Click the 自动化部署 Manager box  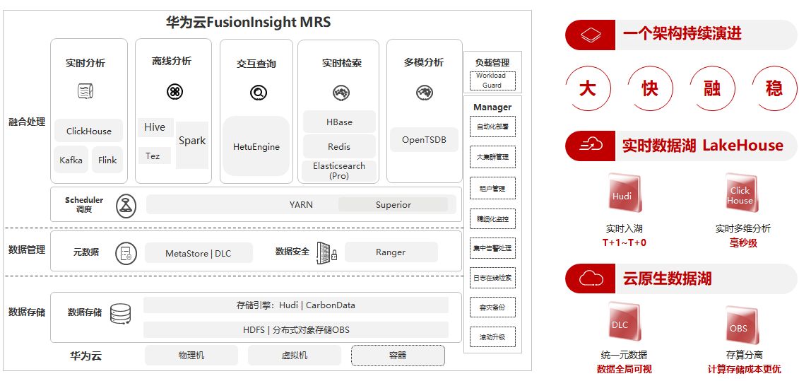point(492,127)
